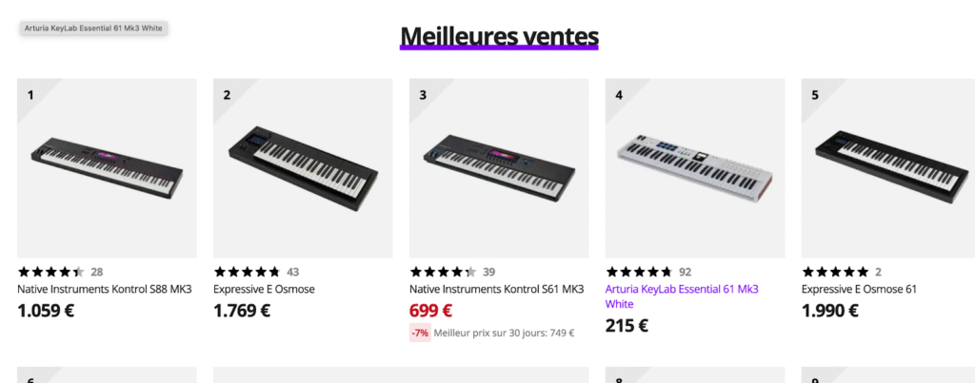
Task: Click the Expressive E Osmose product name
Action: (x=264, y=289)
